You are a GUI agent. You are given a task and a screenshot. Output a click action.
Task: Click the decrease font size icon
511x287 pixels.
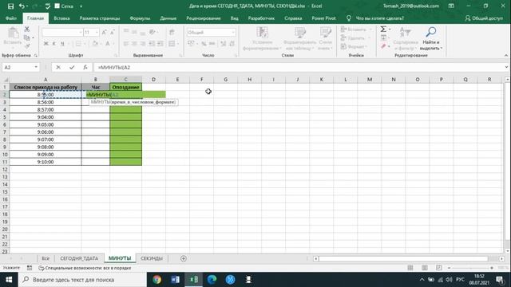coord(113,32)
